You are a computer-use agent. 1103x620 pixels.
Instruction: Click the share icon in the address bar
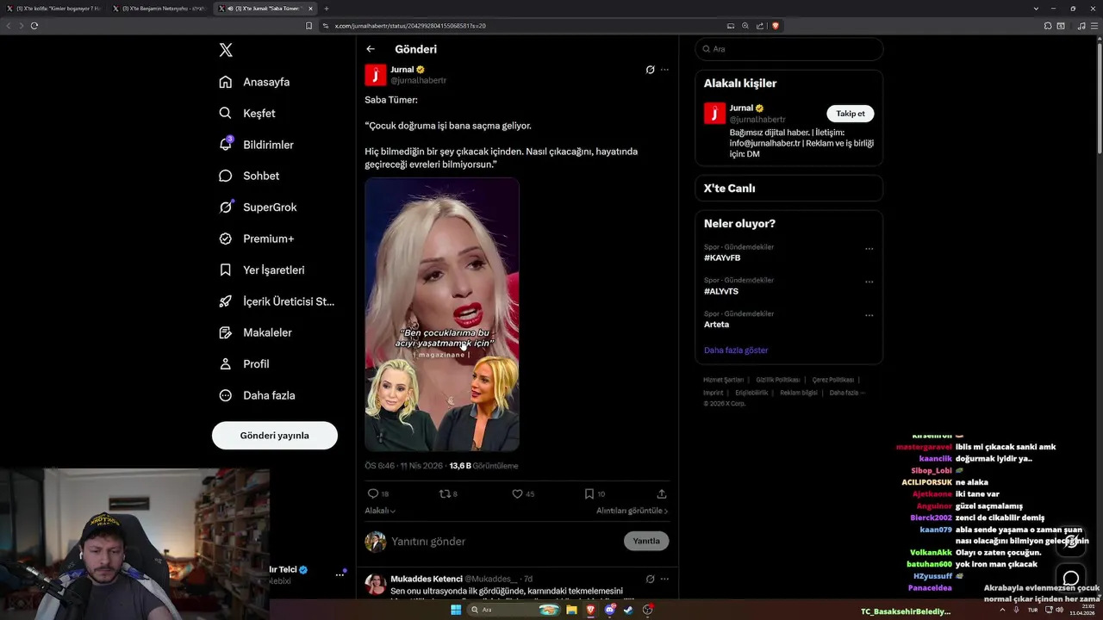click(x=760, y=26)
